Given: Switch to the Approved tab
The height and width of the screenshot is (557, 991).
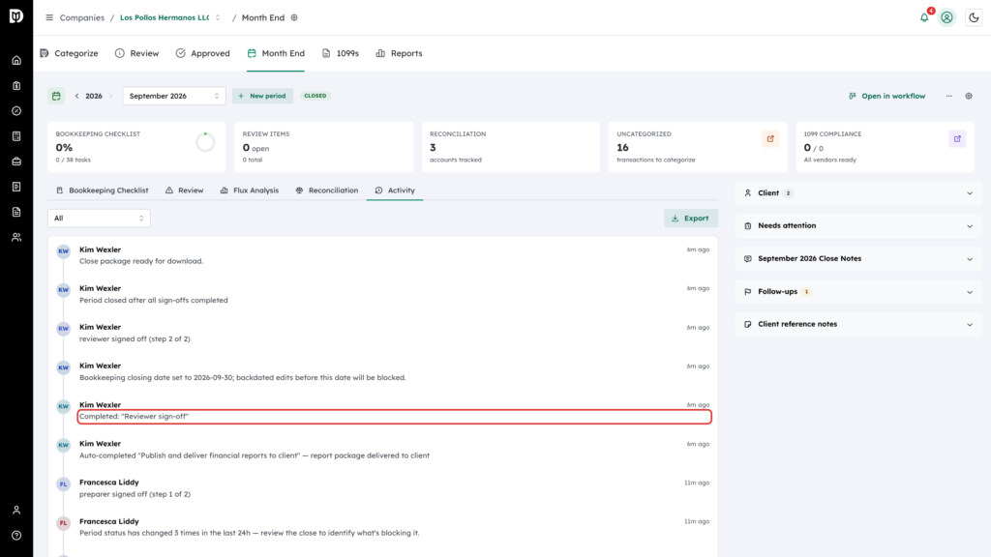Looking at the screenshot, I should pyautogui.click(x=203, y=53).
